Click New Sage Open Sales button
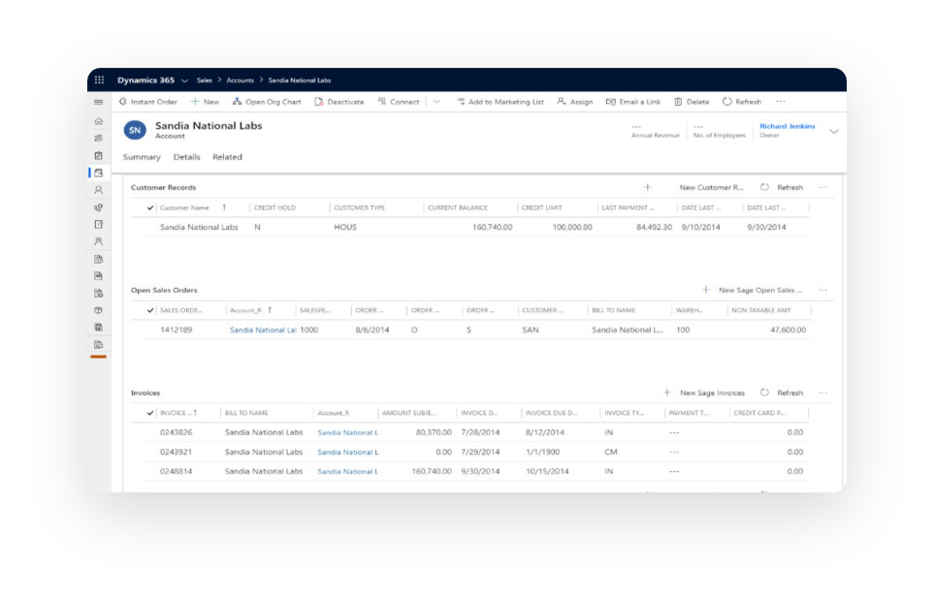The height and width of the screenshot is (599, 934). pos(753,290)
